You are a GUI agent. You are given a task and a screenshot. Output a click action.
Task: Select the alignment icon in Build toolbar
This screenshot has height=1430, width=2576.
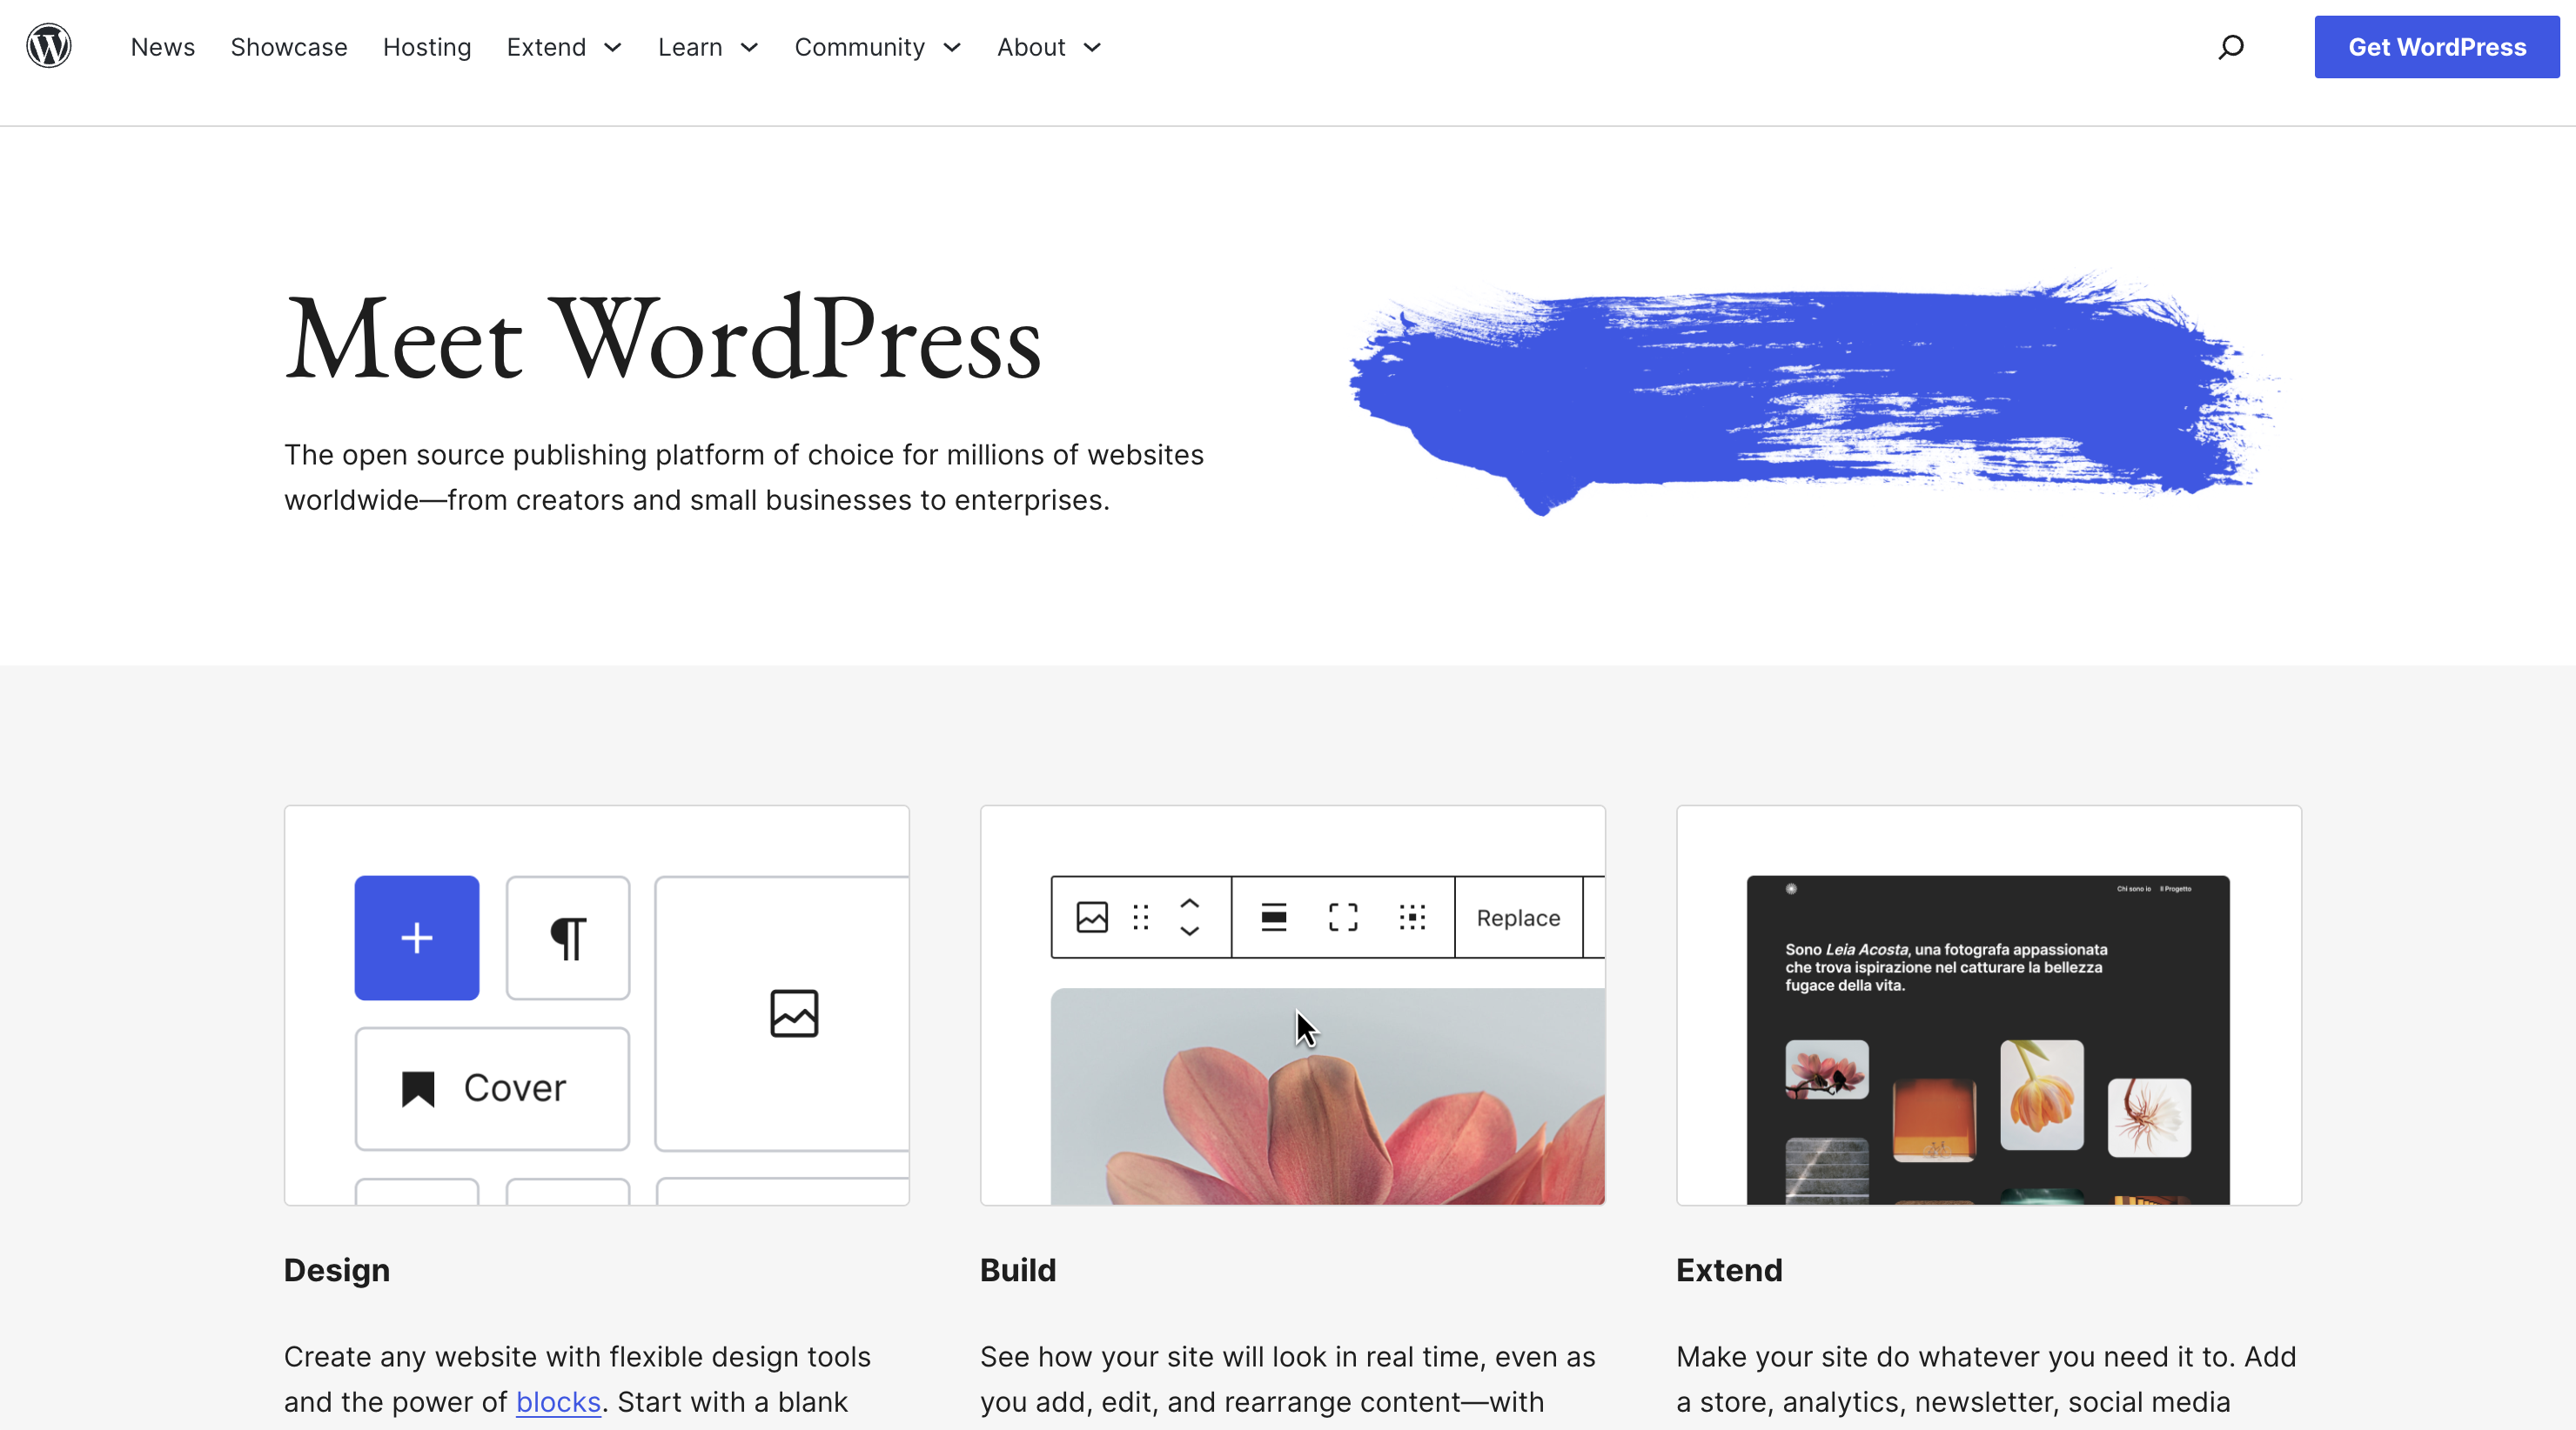1273,916
